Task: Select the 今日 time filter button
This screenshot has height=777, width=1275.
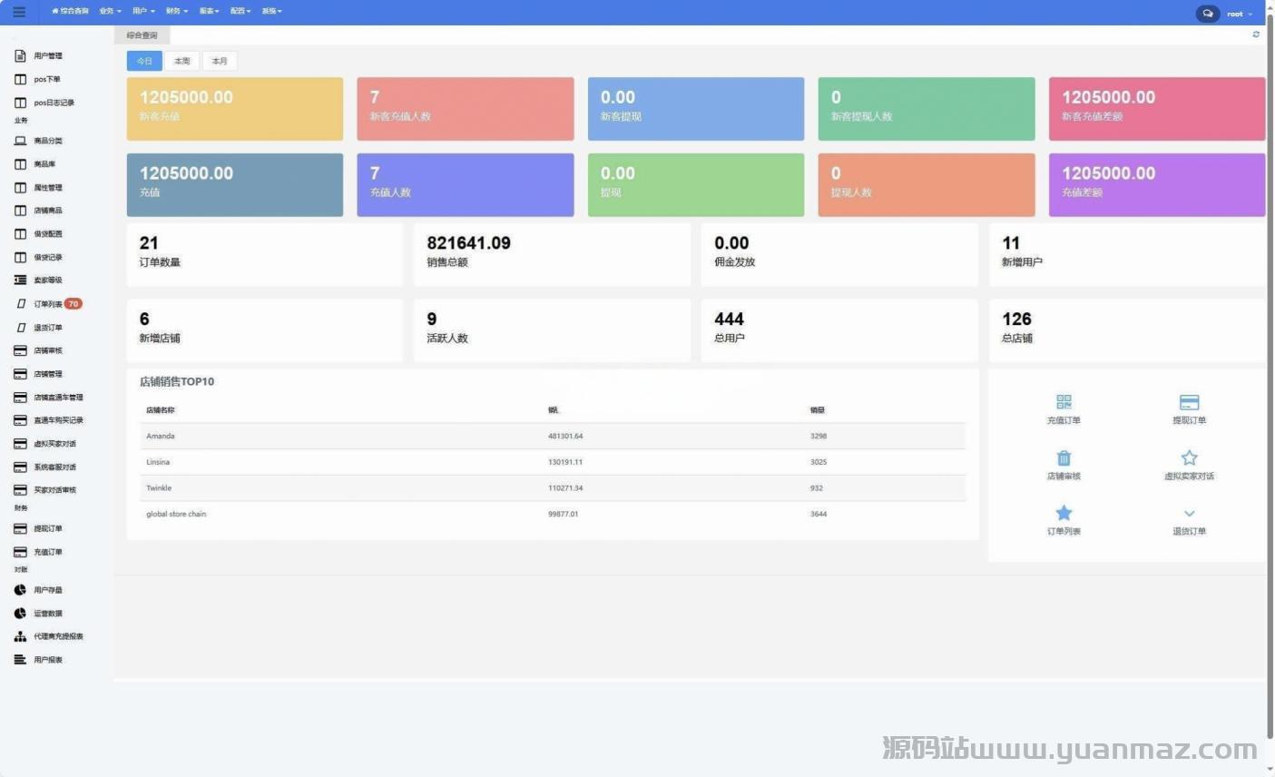Action: 144,61
